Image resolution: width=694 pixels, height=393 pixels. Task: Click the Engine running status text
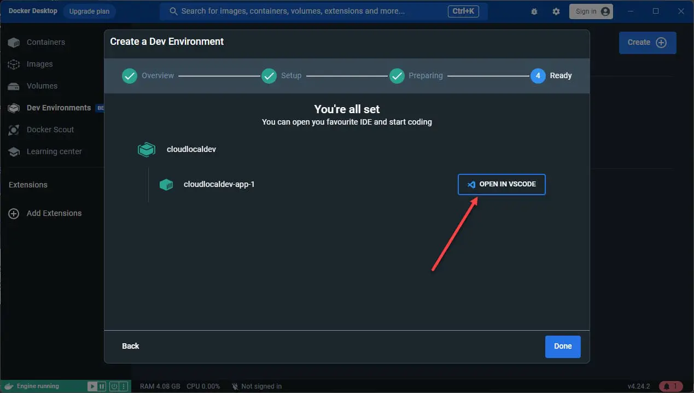coord(38,386)
